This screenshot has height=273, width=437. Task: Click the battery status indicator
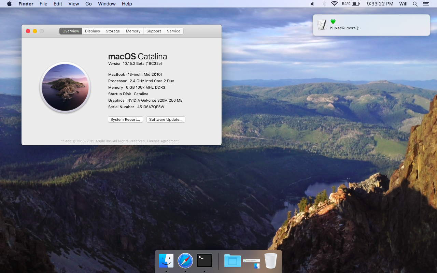351,4
